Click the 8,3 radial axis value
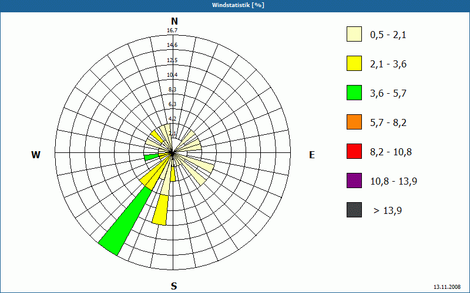Viewport: 470px width, 293px height. [x=172, y=90]
